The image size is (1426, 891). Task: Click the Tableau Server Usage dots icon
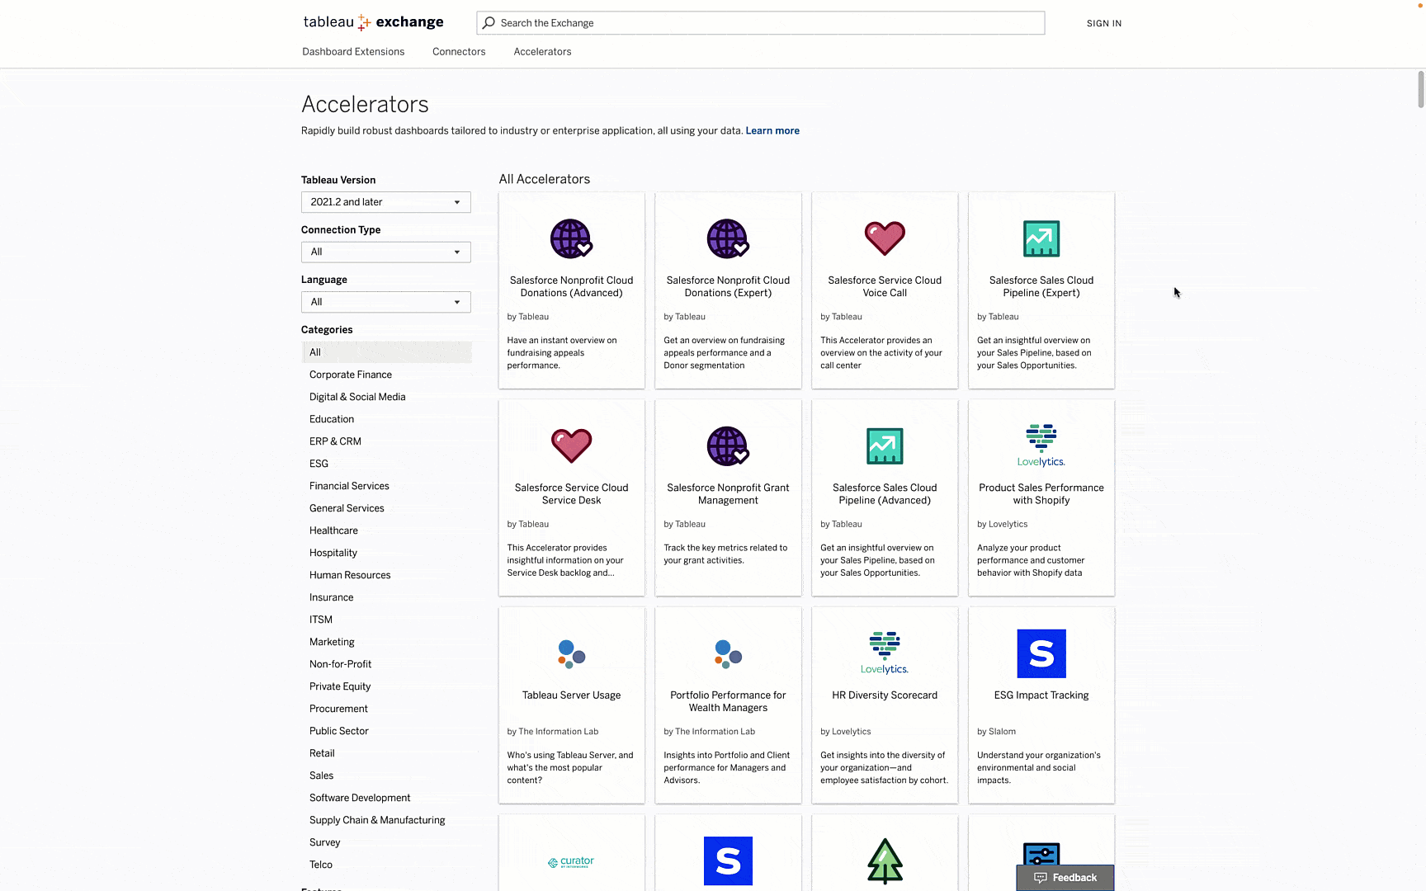click(x=571, y=654)
